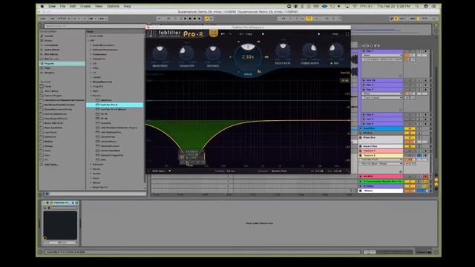Open Max for Live category
The image size is (475, 267).
tap(51, 59)
